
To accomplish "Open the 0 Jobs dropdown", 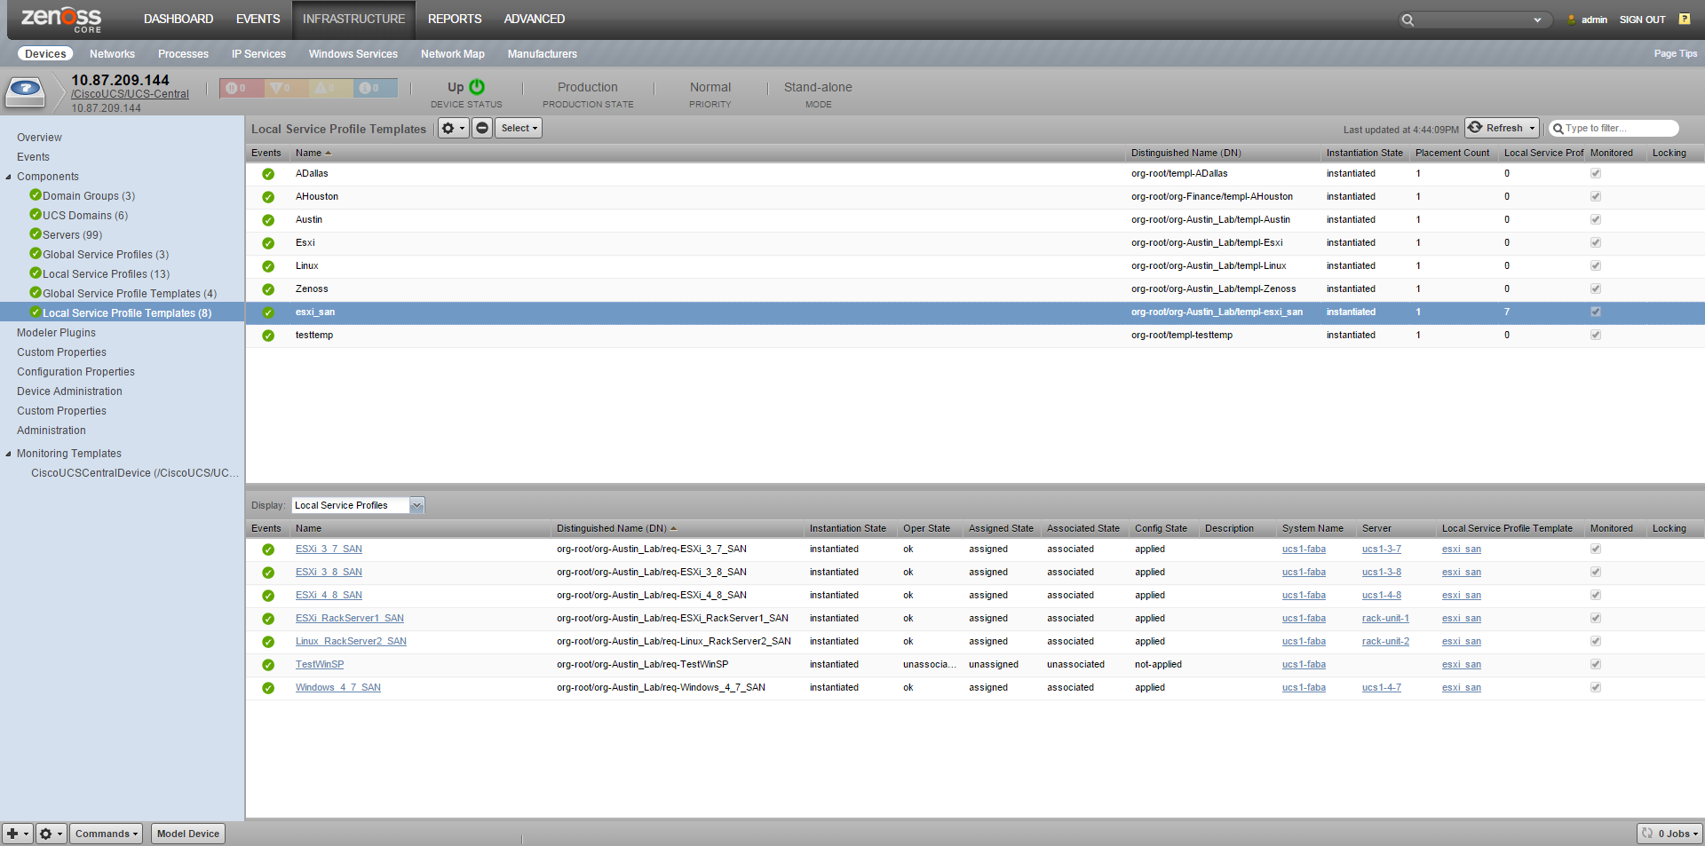I will point(1670,834).
